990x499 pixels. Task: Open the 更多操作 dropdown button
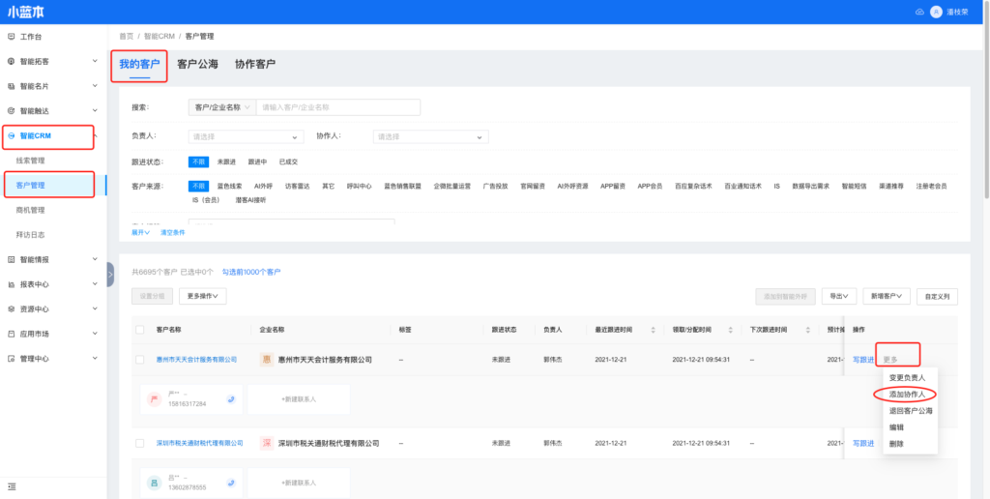(202, 296)
